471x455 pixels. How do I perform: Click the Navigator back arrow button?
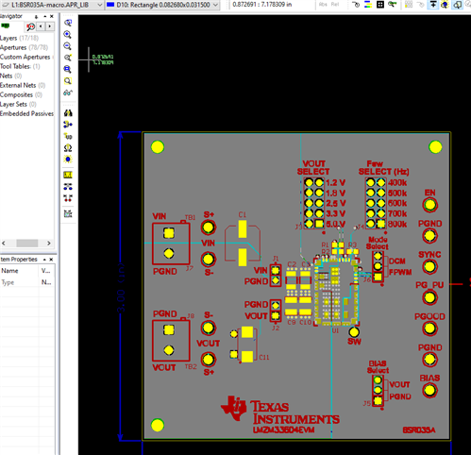click(41, 26)
